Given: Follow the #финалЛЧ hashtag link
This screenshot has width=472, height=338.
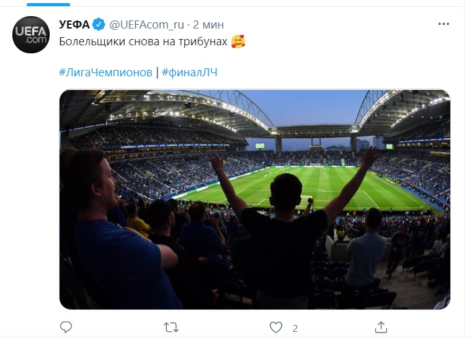Looking at the screenshot, I should coord(189,72).
